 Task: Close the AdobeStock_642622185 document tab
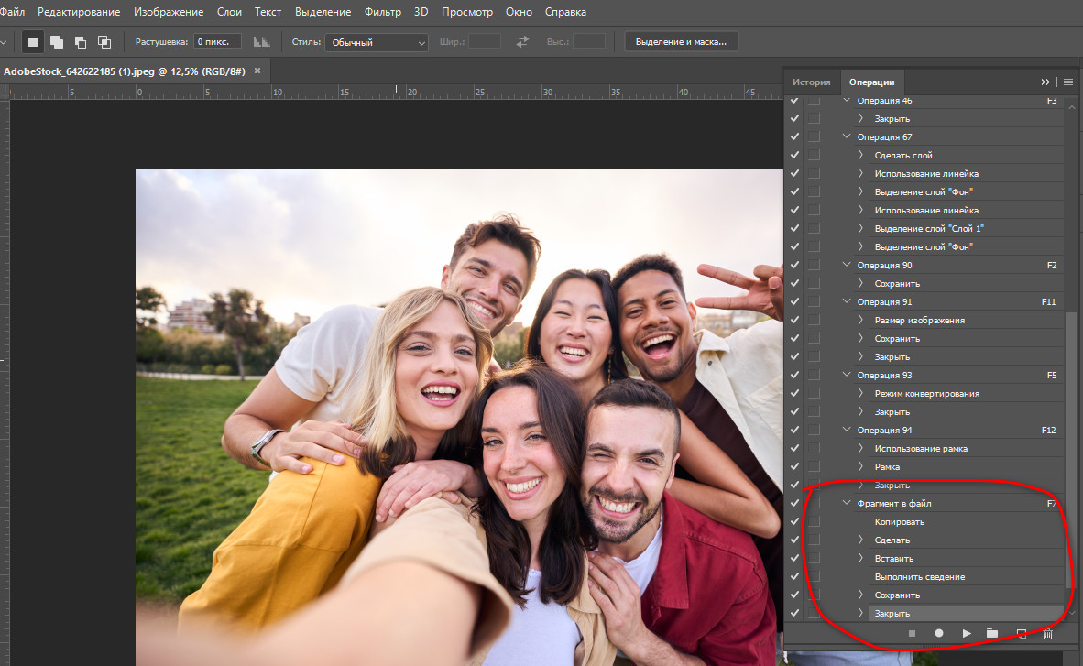[x=257, y=71]
